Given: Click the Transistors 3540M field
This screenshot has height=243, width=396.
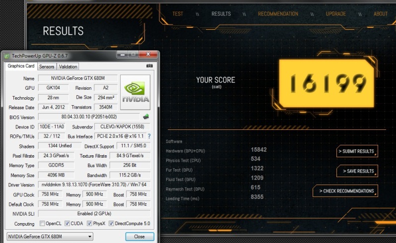Looking at the screenshot, I should tap(106, 107).
